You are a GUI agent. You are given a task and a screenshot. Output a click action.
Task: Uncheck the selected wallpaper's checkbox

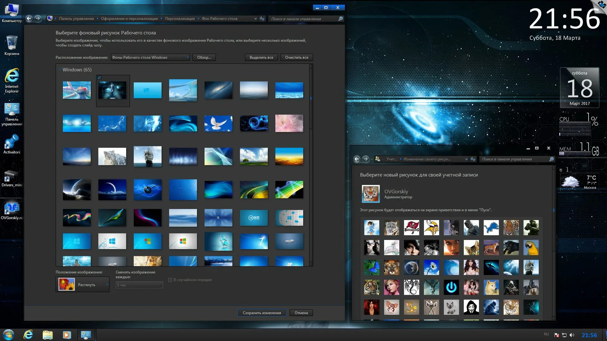click(x=100, y=77)
